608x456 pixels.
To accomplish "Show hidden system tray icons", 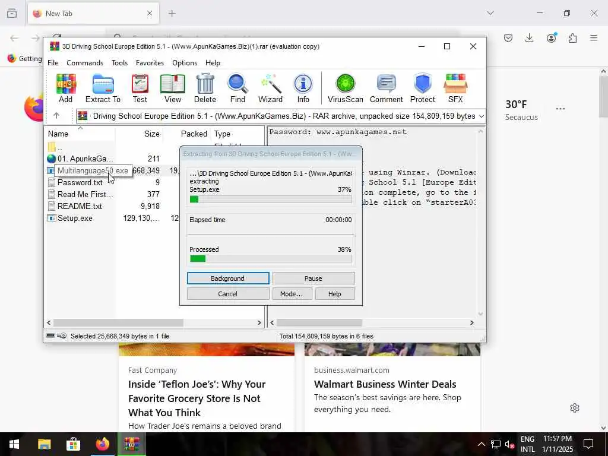I will (481, 444).
